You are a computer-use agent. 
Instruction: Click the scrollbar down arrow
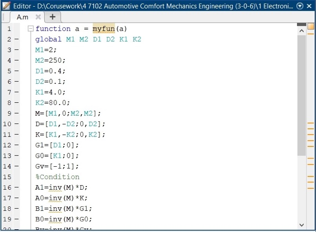(302, 225)
